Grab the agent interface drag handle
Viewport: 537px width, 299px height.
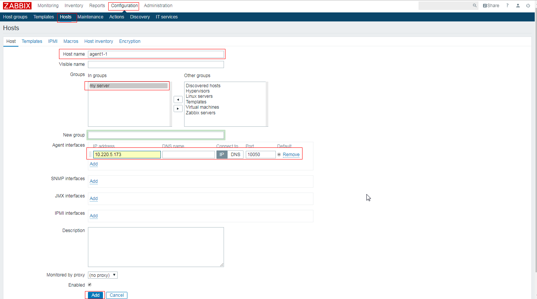90,155
